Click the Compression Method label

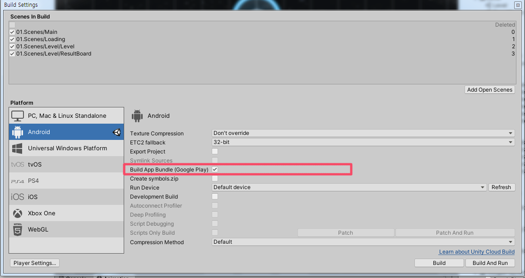(x=157, y=242)
